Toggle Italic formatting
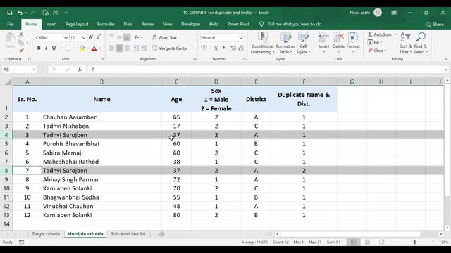Image resolution: width=451 pixels, height=253 pixels. pos(46,48)
